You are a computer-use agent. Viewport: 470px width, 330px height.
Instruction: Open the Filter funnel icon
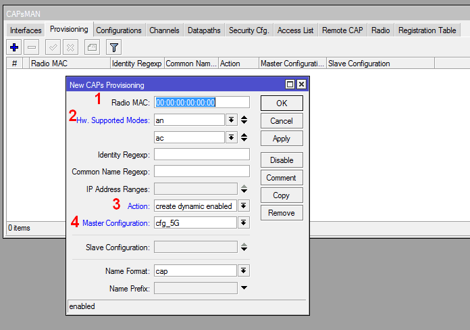(114, 47)
